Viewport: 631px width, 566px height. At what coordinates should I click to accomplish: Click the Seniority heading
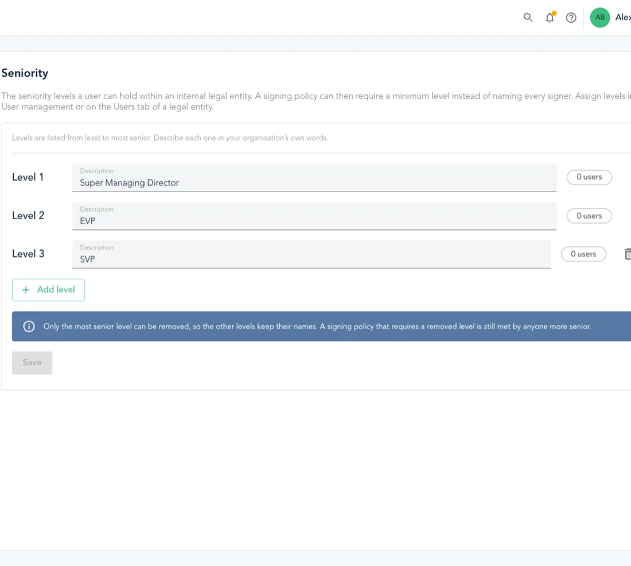25,73
